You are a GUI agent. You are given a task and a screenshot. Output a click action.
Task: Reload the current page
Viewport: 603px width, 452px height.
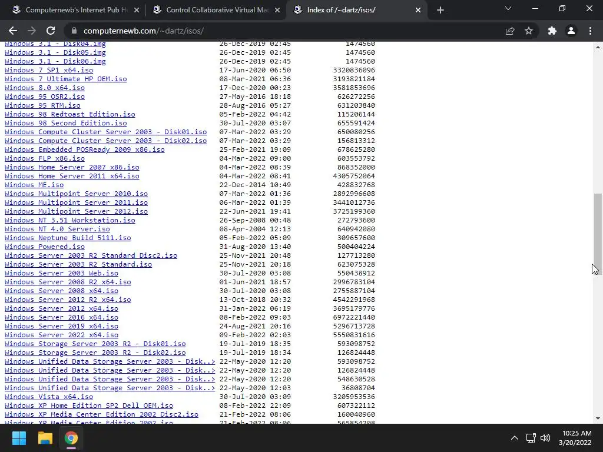tap(51, 31)
